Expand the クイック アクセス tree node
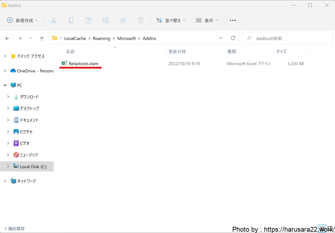This screenshot has width=335, height=233. (5, 56)
